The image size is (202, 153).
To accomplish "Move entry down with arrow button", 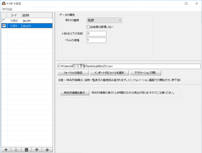I will (47, 150).
